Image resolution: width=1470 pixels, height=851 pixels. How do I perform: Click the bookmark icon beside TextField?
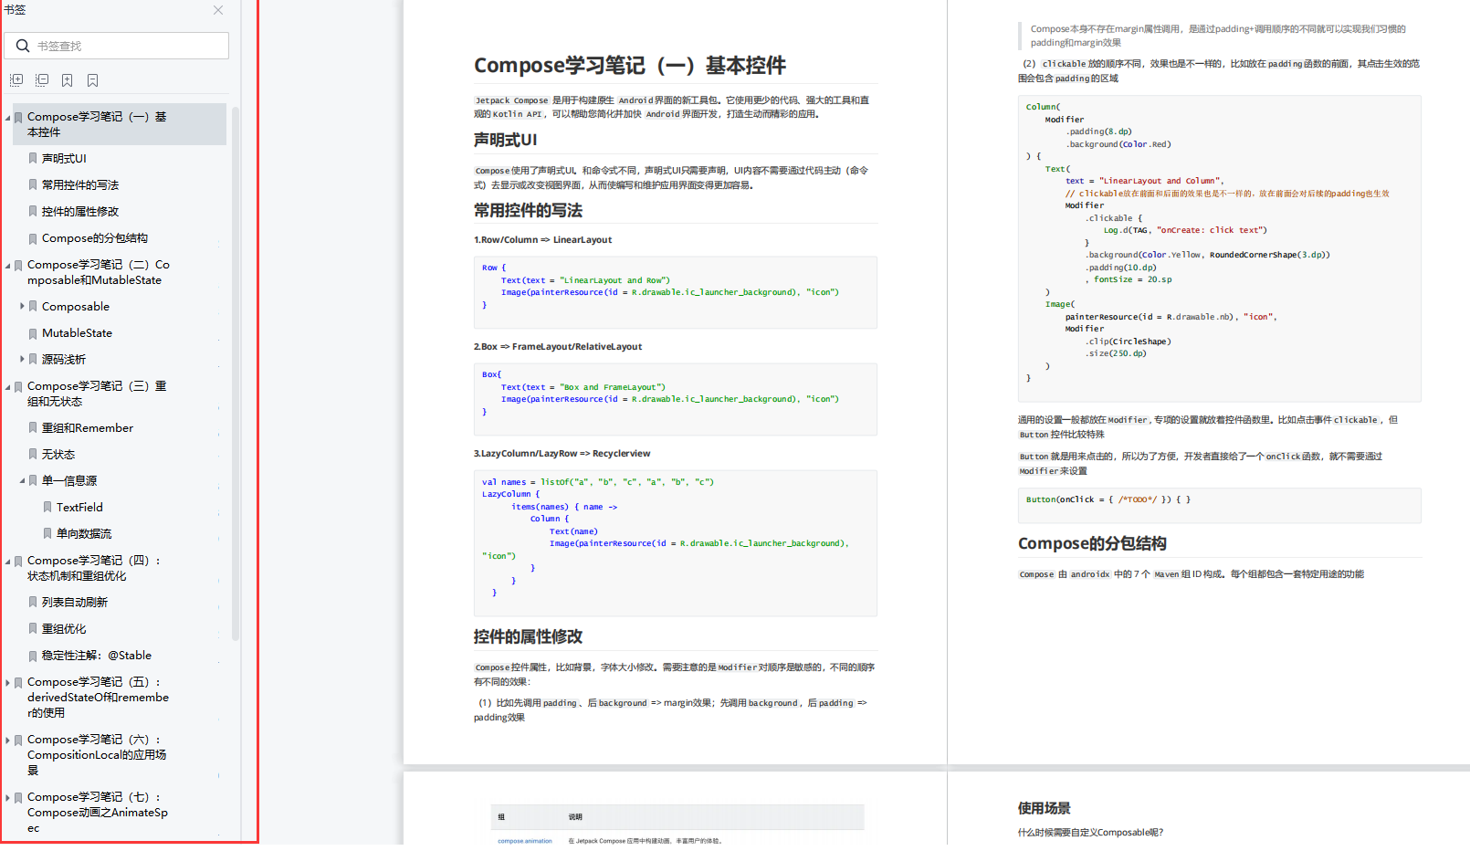[x=47, y=508]
